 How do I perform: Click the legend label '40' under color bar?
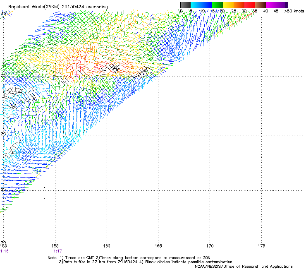pos(265,11)
